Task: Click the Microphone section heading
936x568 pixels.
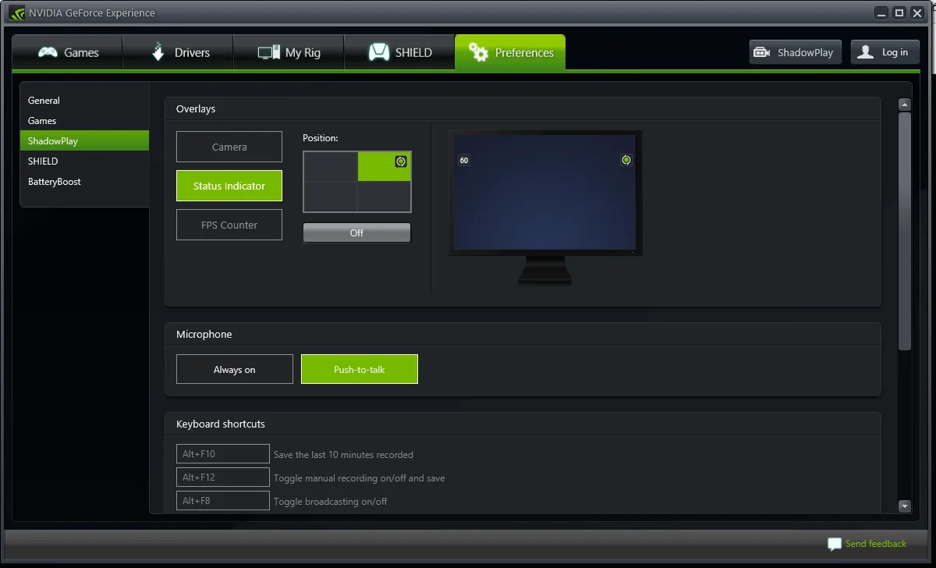Action: click(x=204, y=334)
